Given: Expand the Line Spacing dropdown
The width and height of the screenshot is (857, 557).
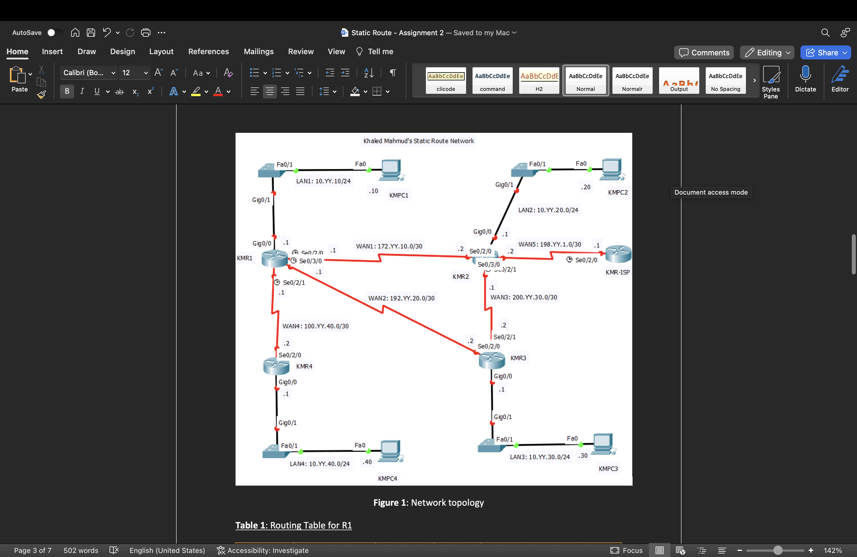Looking at the screenshot, I should (334, 91).
